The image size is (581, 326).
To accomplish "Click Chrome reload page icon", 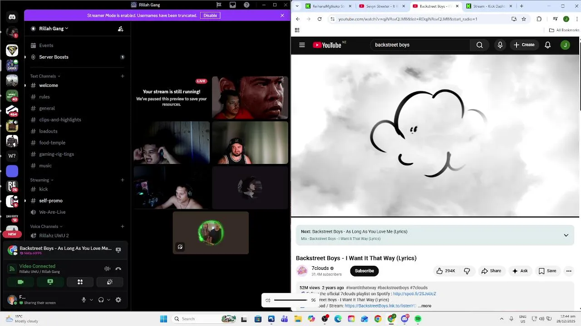I will (320, 19).
